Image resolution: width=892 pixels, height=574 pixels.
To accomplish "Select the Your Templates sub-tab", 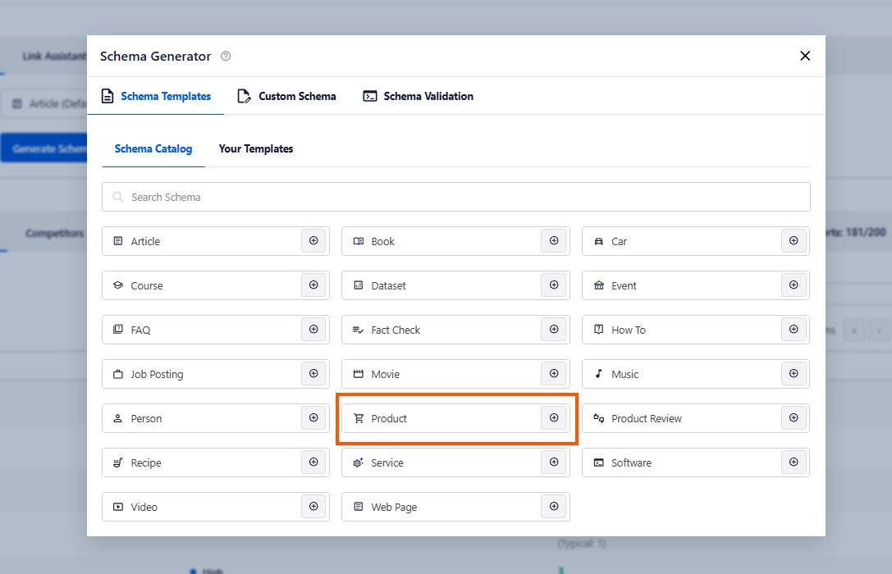I will pyautogui.click(x=256, y=148).
